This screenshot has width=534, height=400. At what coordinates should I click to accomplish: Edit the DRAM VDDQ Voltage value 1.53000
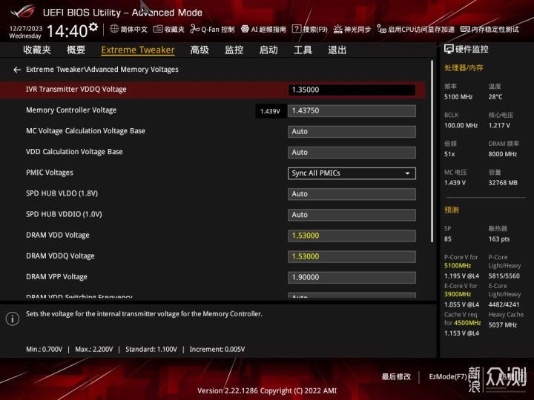pos(352,256)
